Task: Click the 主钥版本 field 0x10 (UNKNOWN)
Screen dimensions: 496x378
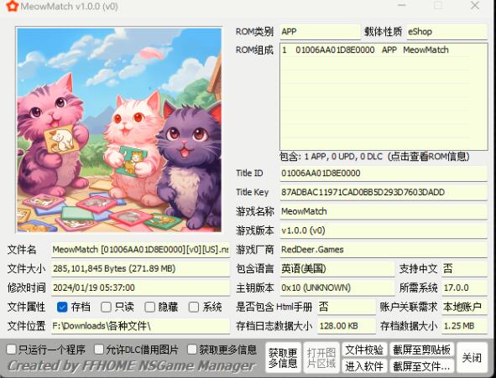Action: [337, 288]
